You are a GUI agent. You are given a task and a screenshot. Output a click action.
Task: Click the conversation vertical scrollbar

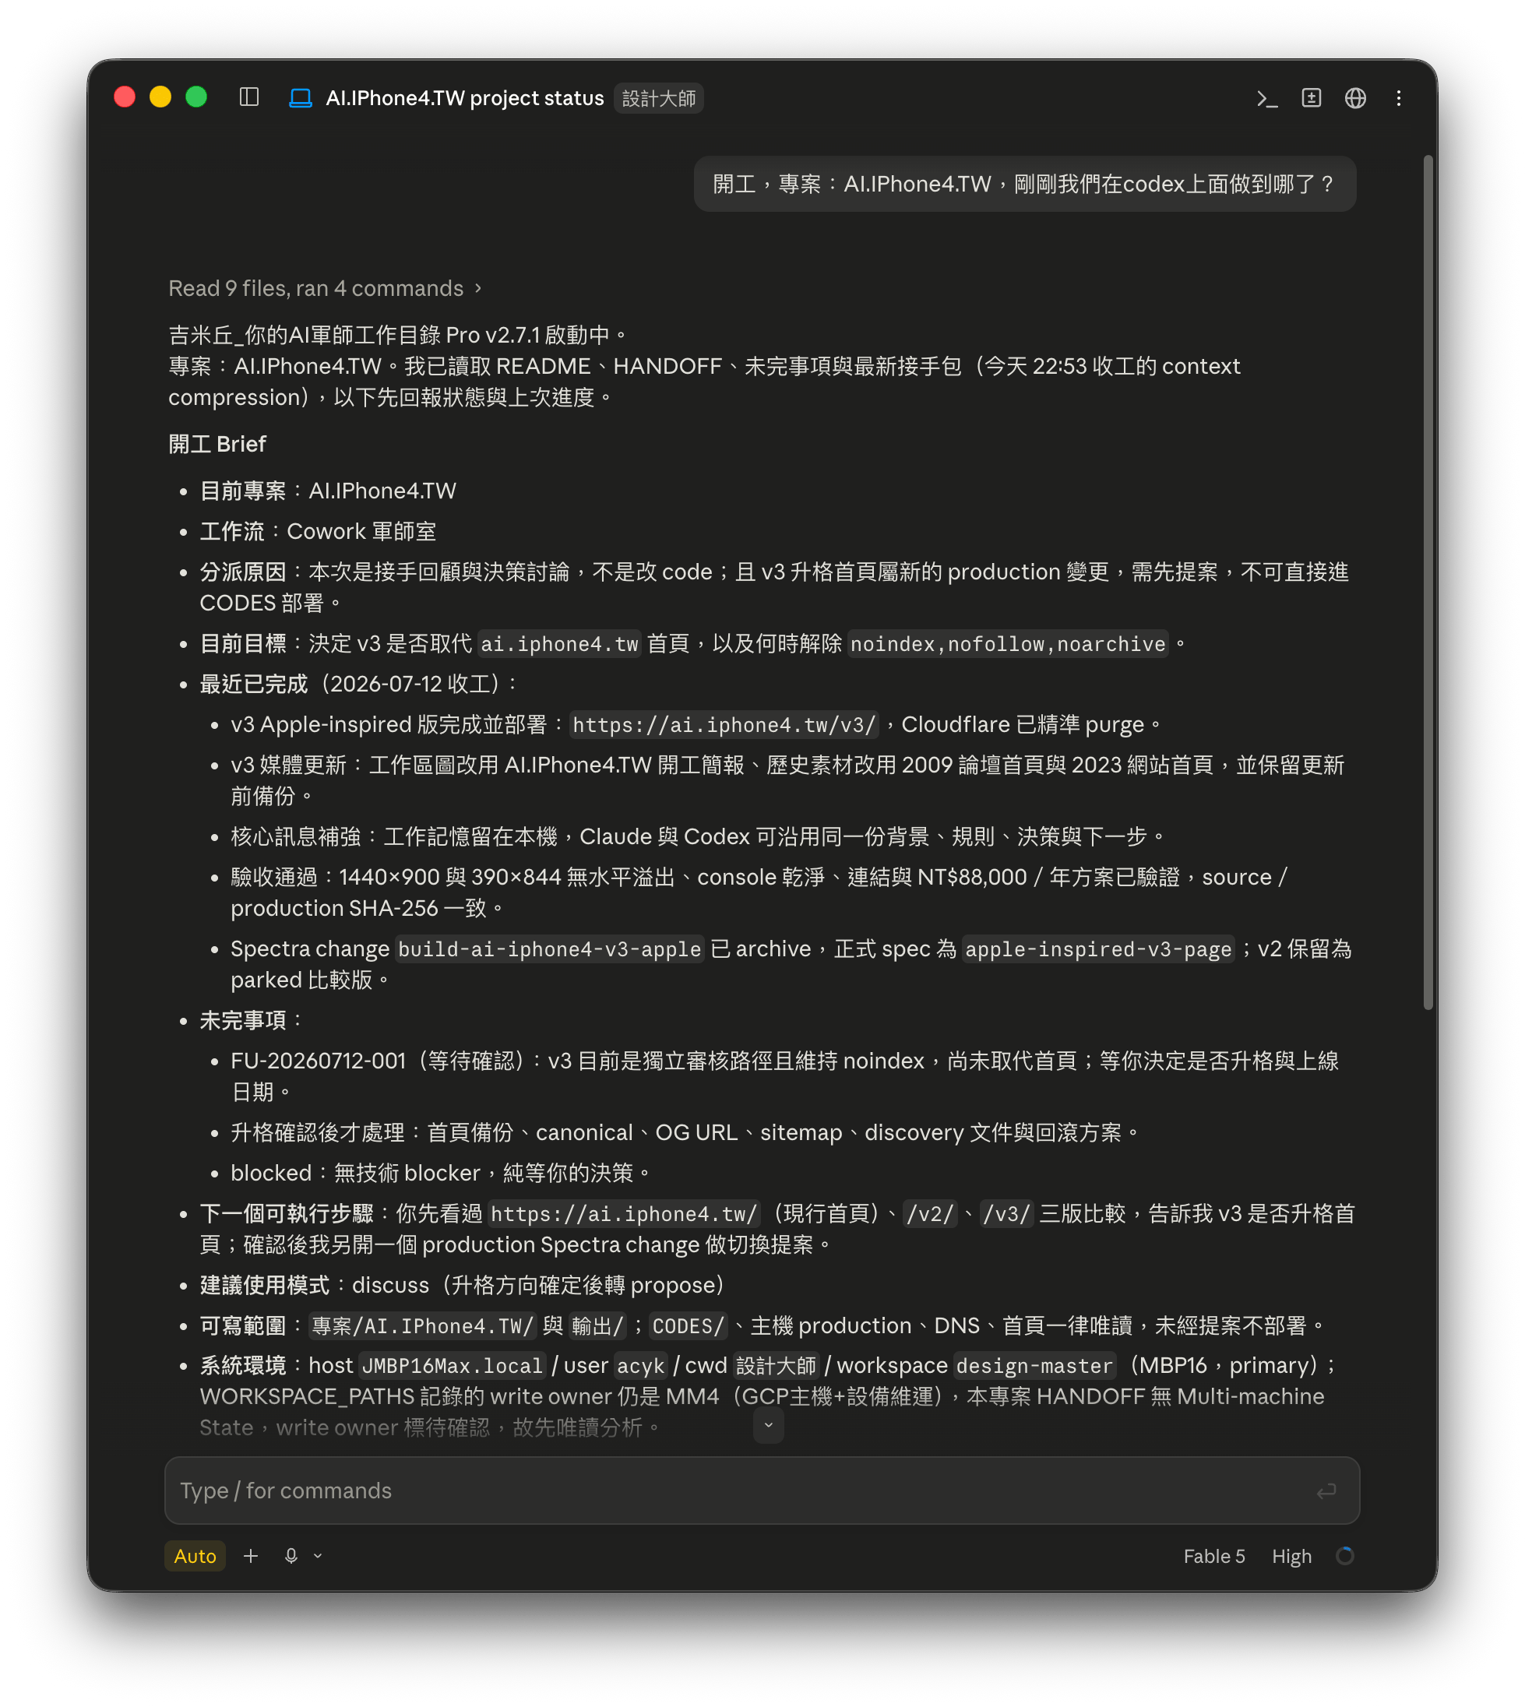[x=1428, y=582]
